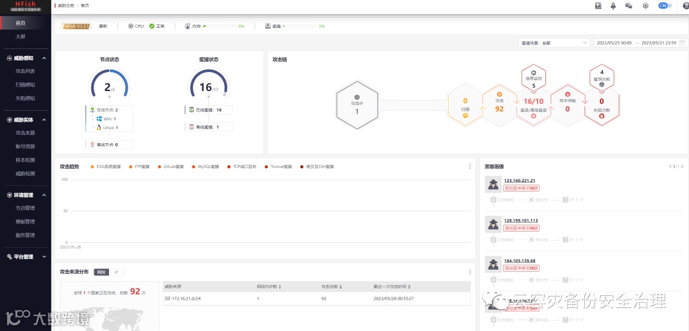Open 攻击来源 in sidebar
Image resolution: width=689 pixels, height=331 pixels.
25,133
